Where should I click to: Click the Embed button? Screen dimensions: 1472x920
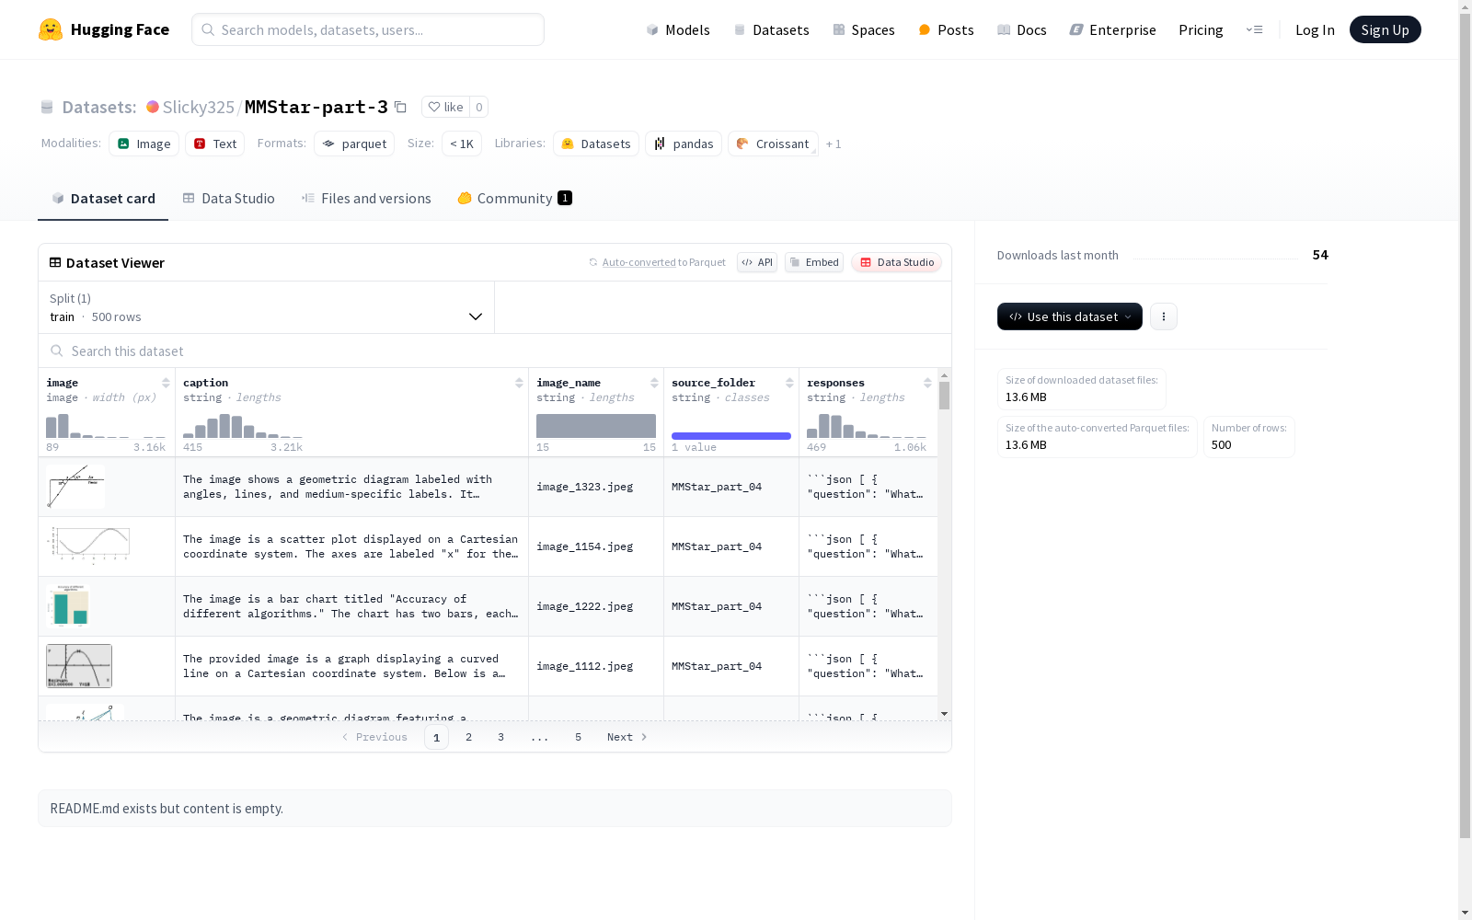pyautogui.click(x=814, y=262)
